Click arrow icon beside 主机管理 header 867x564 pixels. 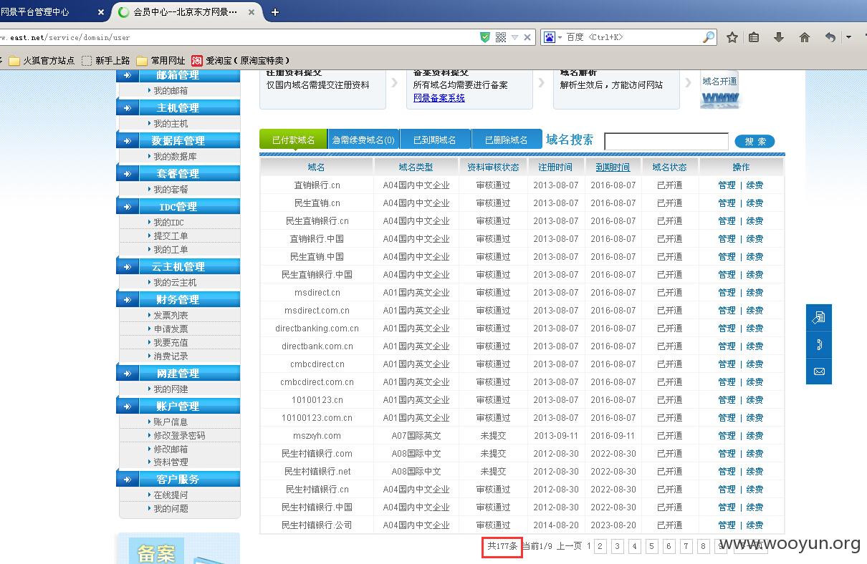click(x=128, y=108)
